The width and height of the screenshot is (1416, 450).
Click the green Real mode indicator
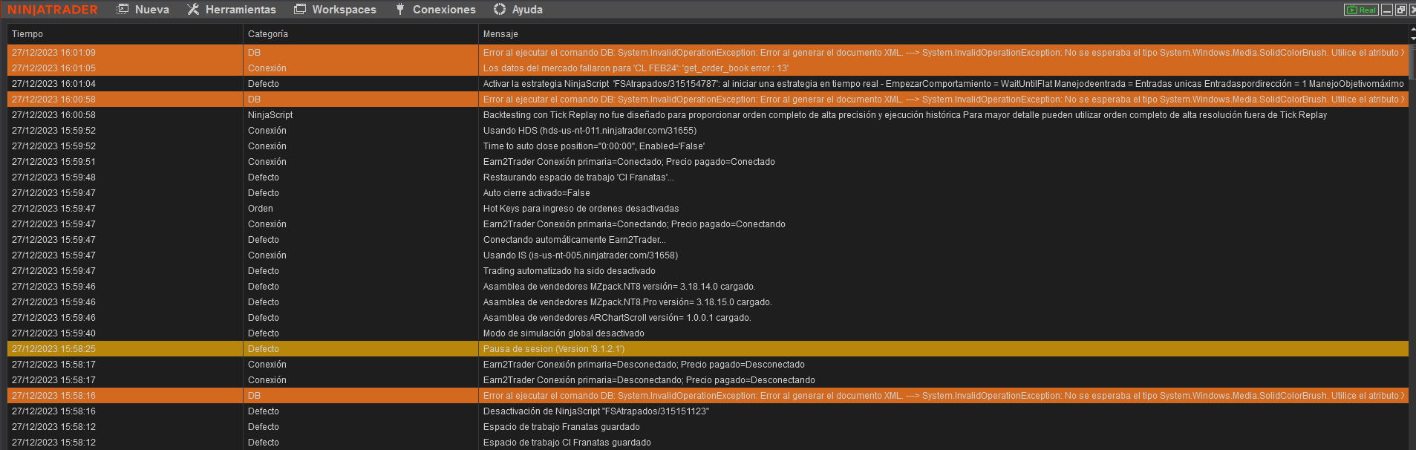point(1361,10)
